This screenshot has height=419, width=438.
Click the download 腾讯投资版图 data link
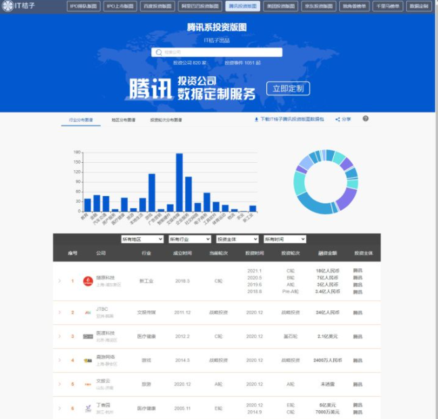[x=289, y=119]
